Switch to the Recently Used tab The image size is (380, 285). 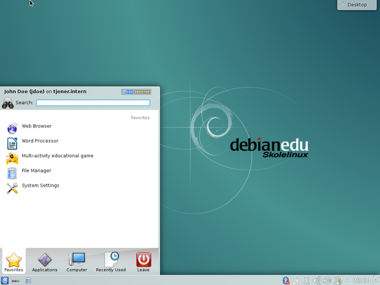point(111,262)
